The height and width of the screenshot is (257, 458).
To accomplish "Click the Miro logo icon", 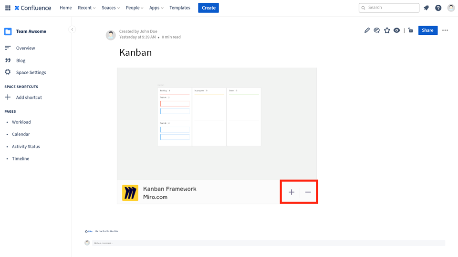I will [130, 193].
